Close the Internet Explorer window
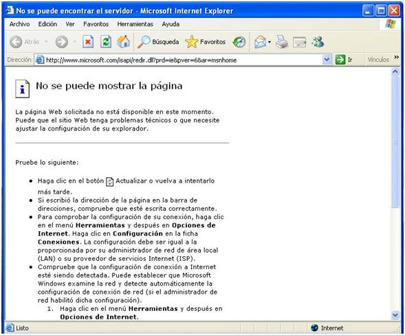 tap(394, 10)
